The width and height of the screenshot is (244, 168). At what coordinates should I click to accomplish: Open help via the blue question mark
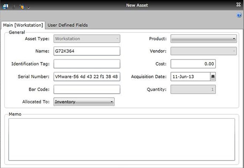click(239, 15)
